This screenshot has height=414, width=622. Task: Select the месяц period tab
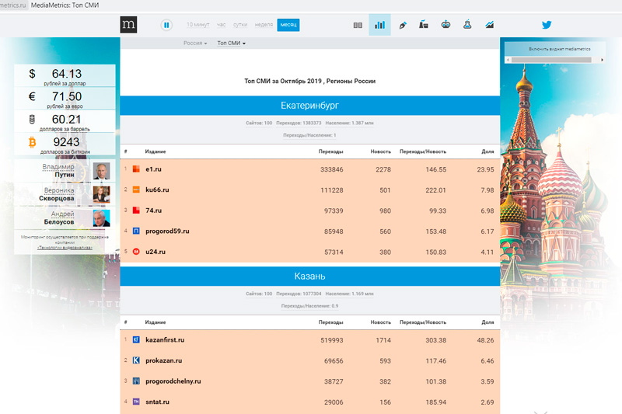pyautogui.click(x=288, y=25)
